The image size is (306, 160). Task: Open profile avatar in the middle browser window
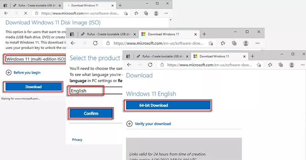point(246,43)
